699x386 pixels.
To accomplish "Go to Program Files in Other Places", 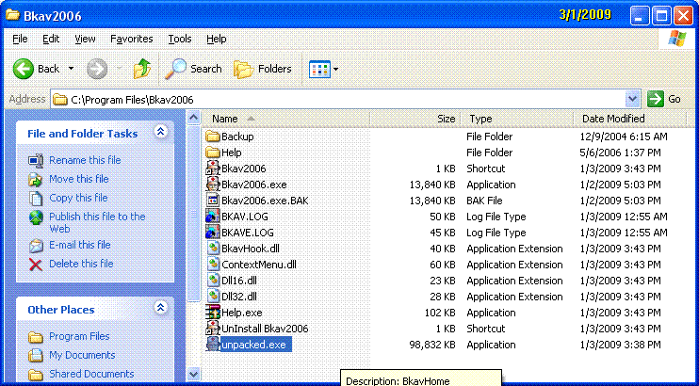I will click(79, 336).
